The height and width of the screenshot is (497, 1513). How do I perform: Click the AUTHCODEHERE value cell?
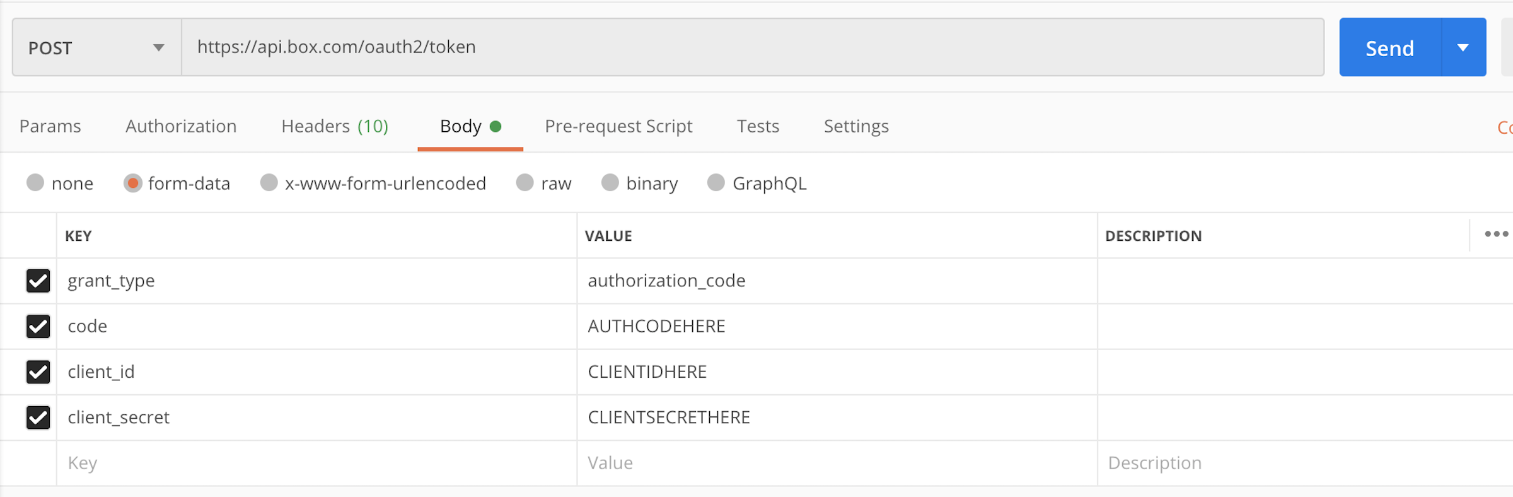(837, 327)
